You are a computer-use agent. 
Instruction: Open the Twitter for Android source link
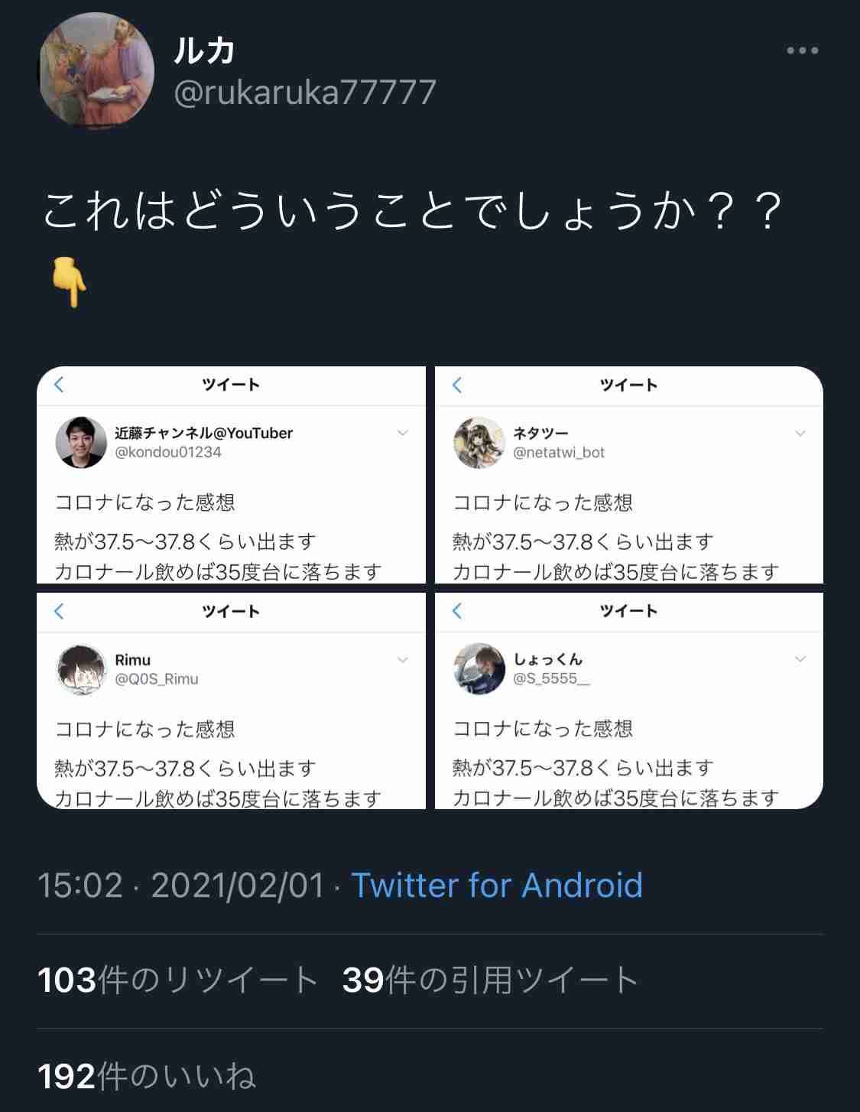(x=496, y=886)
